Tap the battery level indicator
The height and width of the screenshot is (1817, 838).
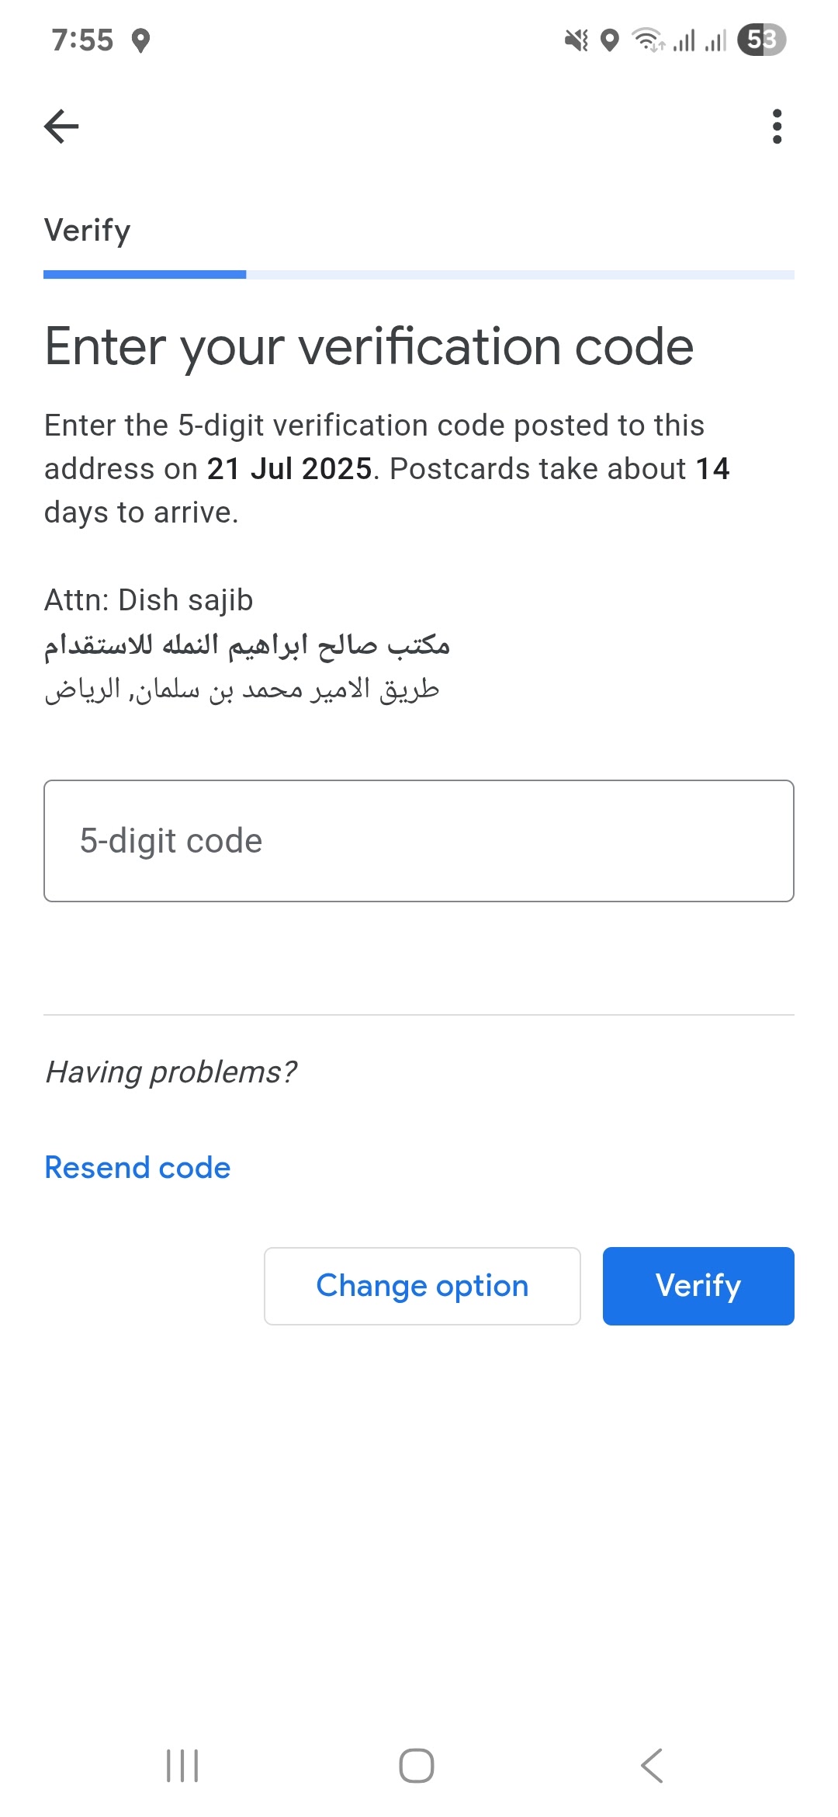(762, 40)
